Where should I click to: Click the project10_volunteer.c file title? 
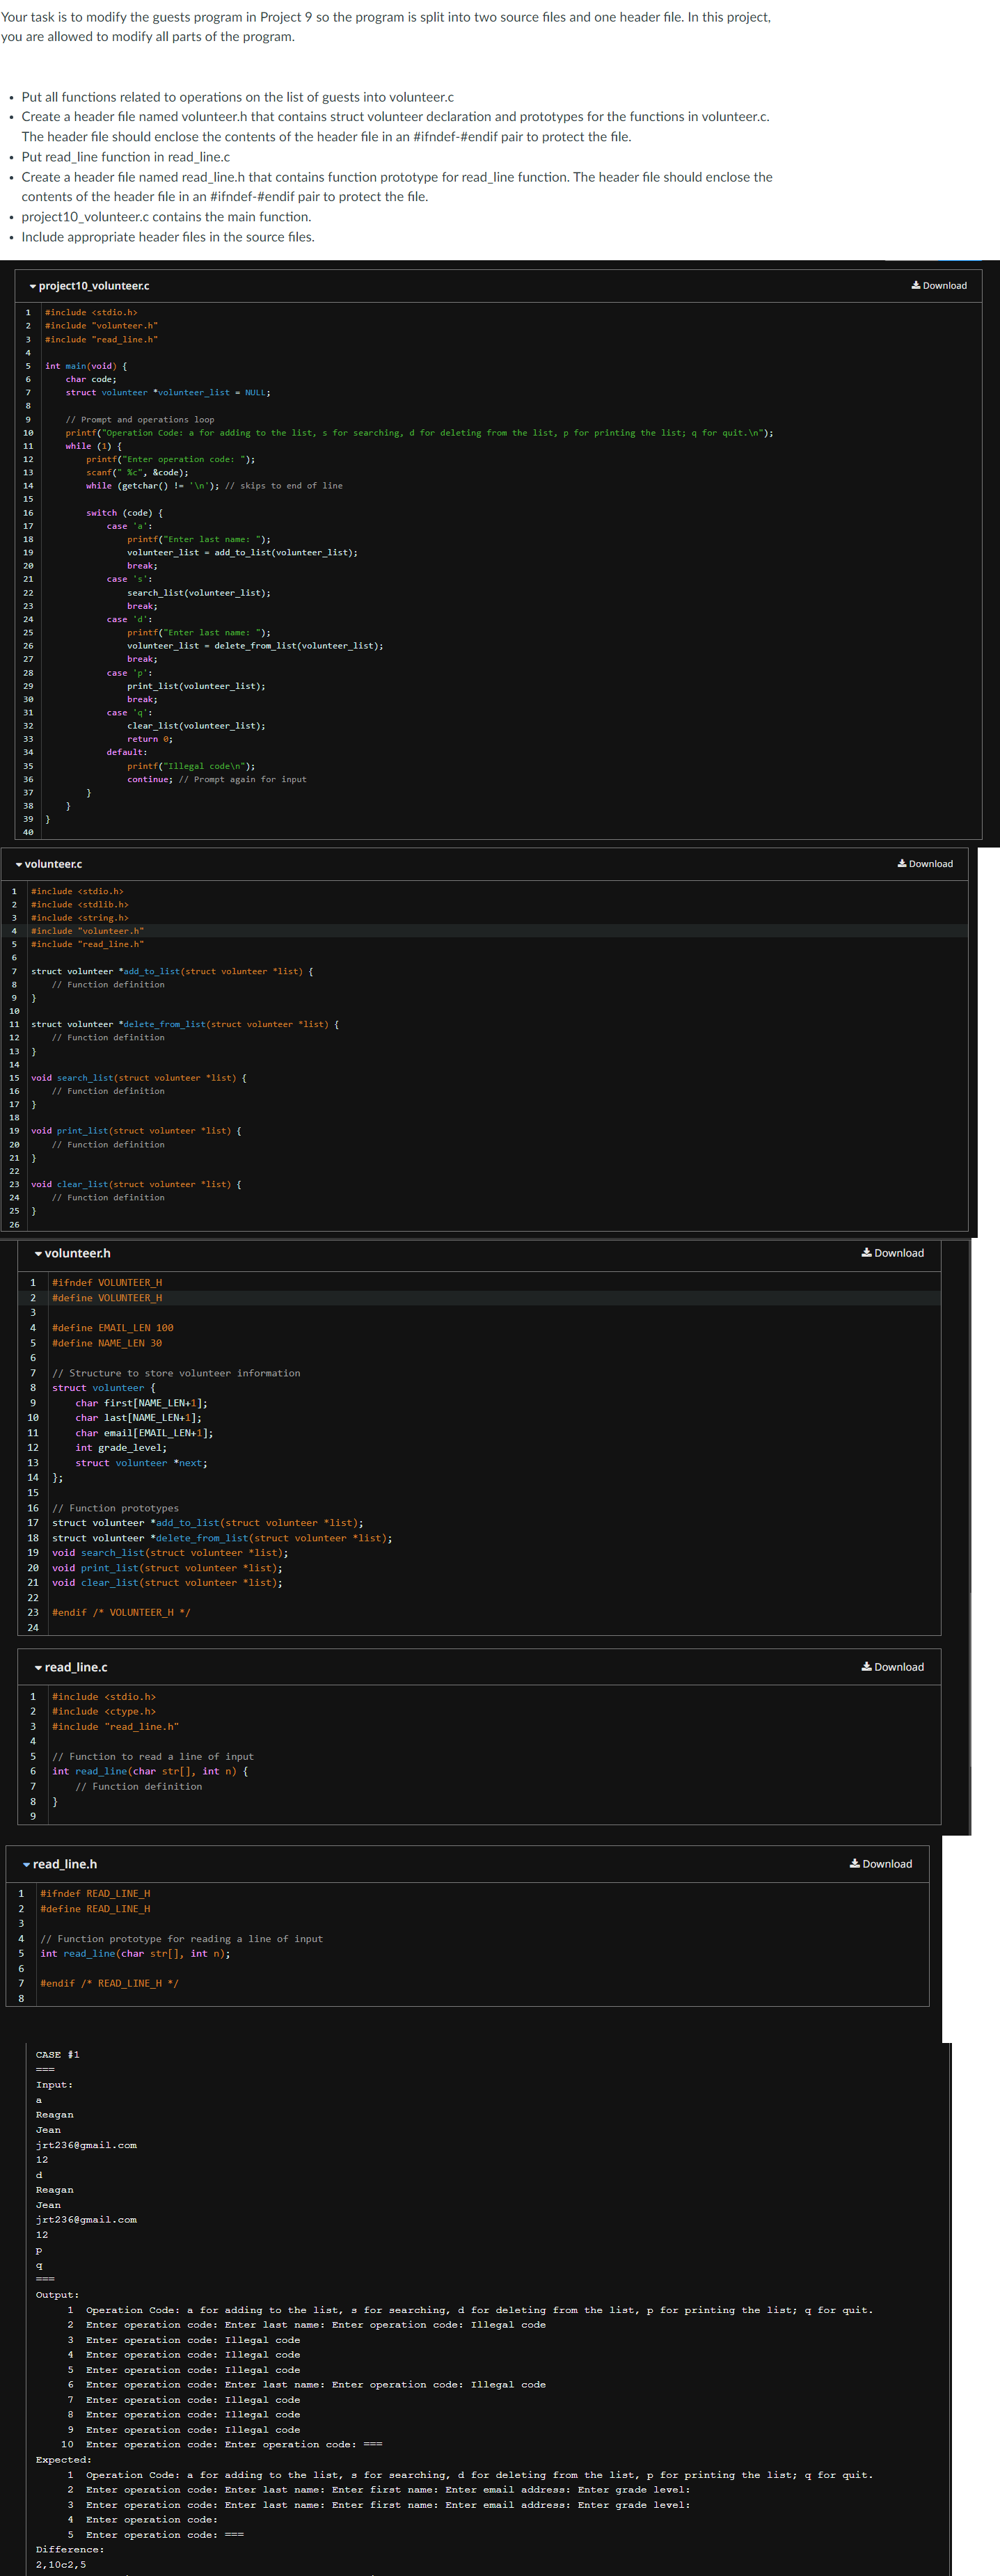(94, 286)
